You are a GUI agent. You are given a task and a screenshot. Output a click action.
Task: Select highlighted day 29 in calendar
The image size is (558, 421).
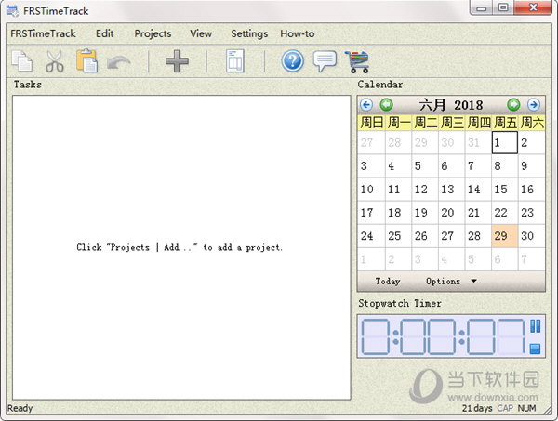pos(505,236)
